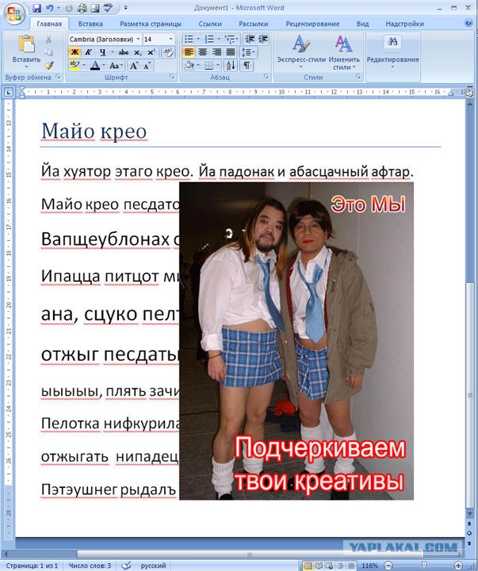Open the Вид tab
This screenshot has width=478, height=571.
tap(362, 24)
